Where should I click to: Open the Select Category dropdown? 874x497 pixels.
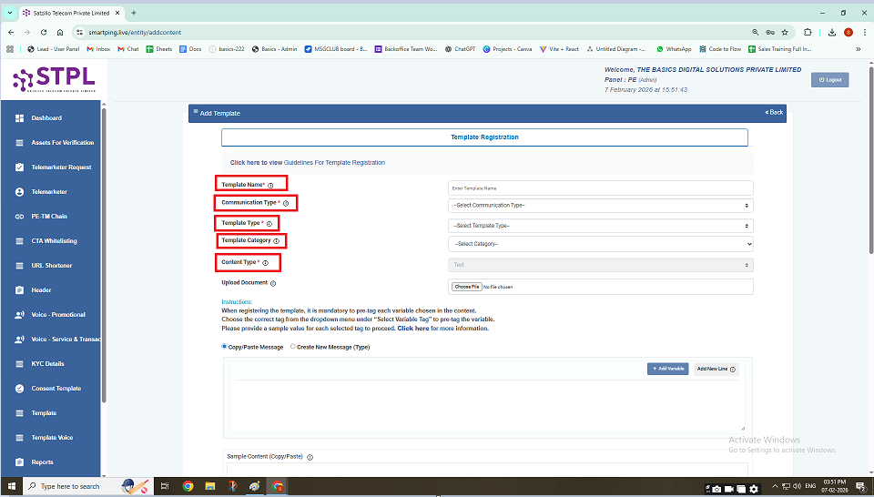click(x=600, y=244)
